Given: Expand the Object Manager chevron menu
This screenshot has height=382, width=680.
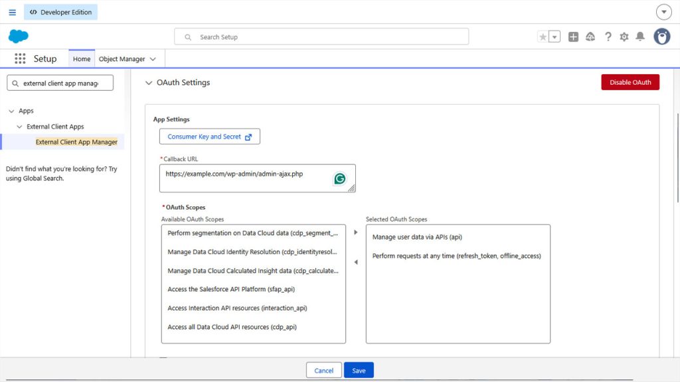Looking at the screenshot, I should [153, 59].
